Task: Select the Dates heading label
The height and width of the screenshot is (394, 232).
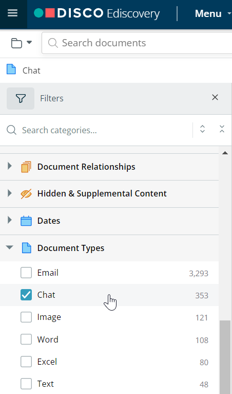Action: 49,221
